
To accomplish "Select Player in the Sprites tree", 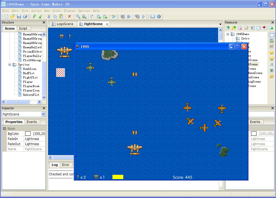I will tap(28, 82).
